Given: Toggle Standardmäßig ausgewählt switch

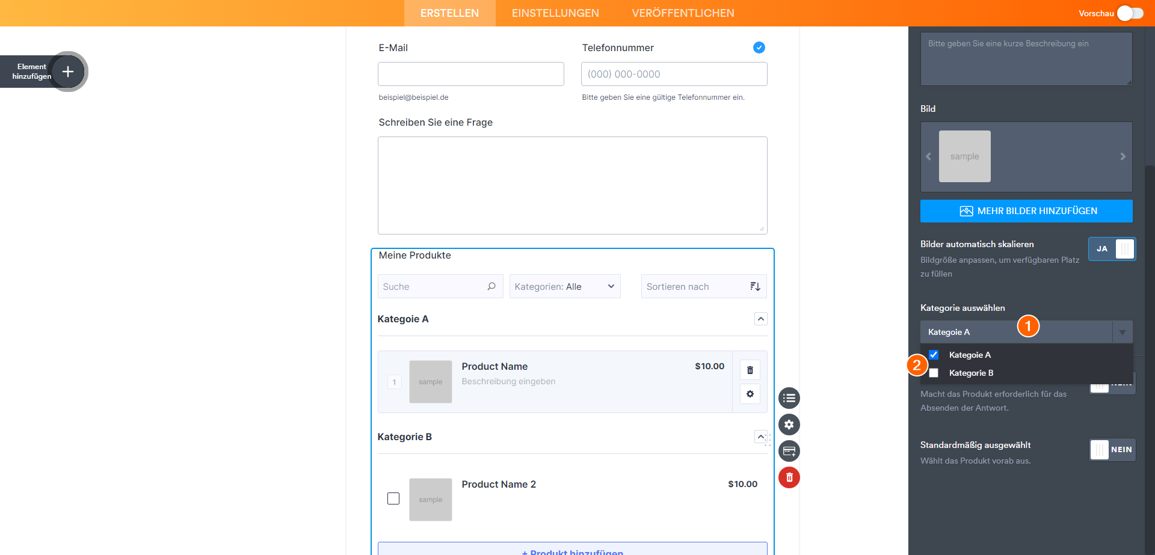Looking at the screenshot, I should (1112, 450).
